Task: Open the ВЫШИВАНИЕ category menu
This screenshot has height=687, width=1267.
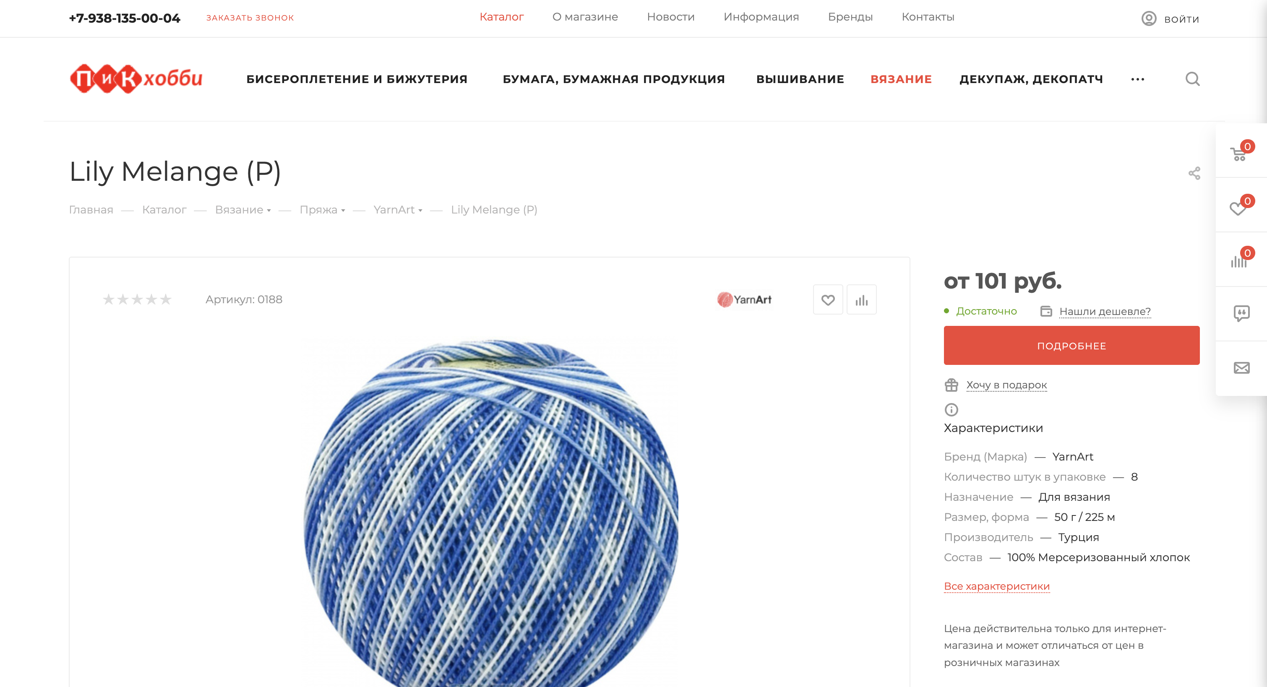Action: (800, 79)
